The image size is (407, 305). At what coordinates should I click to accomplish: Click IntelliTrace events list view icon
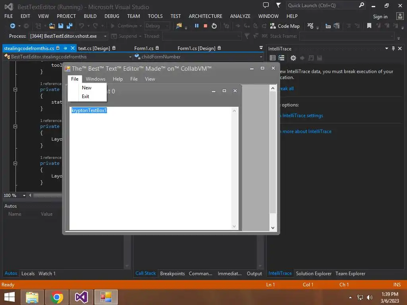tap(273, 58)
